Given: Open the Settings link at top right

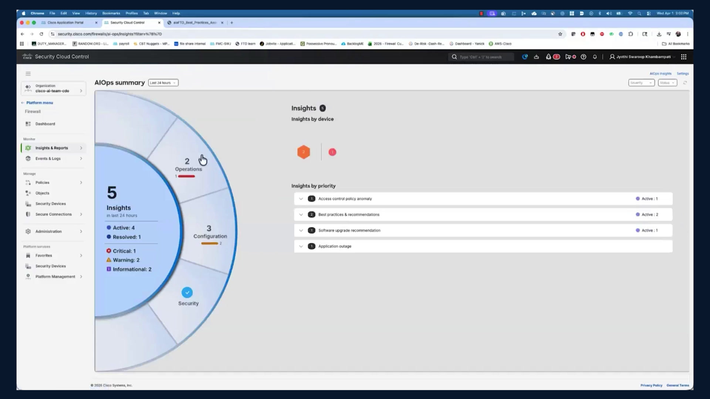Looking at the screenshot, I should 683,74.
